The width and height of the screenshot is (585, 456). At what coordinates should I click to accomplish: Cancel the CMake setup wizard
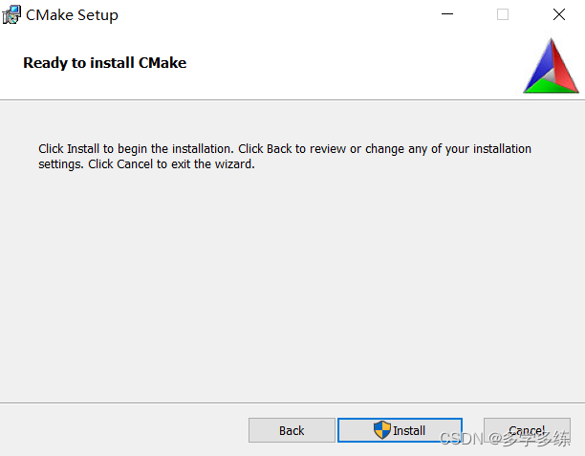pos(527,430)
